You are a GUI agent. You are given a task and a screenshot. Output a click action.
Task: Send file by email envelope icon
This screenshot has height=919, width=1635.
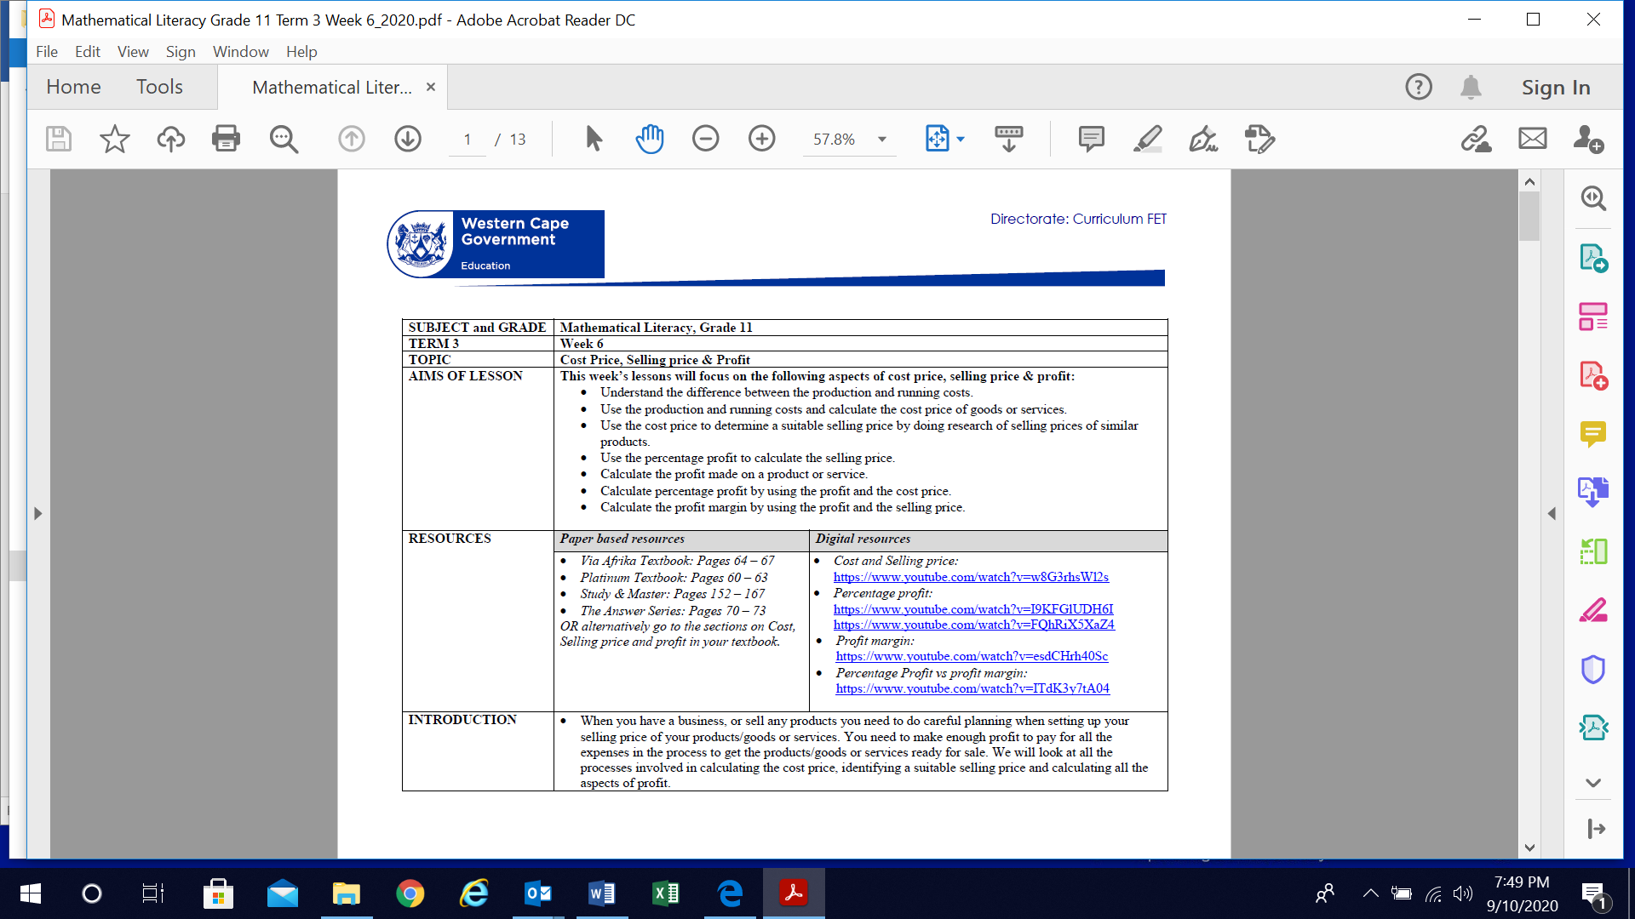pos(1532,139)
